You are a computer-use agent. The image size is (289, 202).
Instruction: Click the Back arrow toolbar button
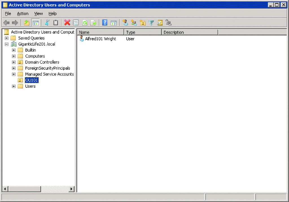coord(6,23)
